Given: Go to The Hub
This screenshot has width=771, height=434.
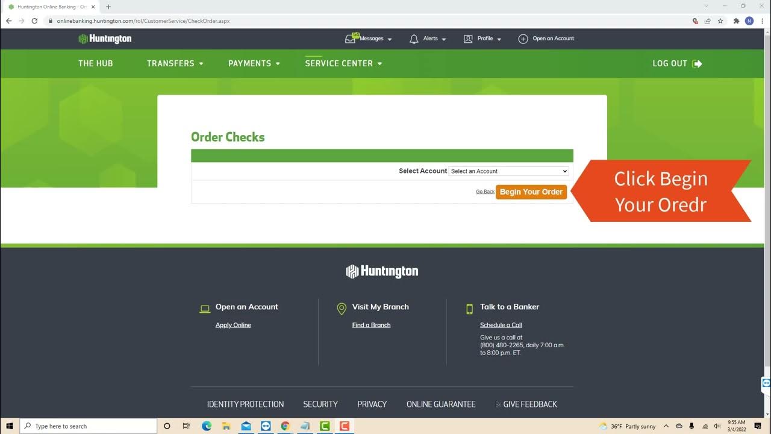Looking at the screenshot, I should click(96, 63).
